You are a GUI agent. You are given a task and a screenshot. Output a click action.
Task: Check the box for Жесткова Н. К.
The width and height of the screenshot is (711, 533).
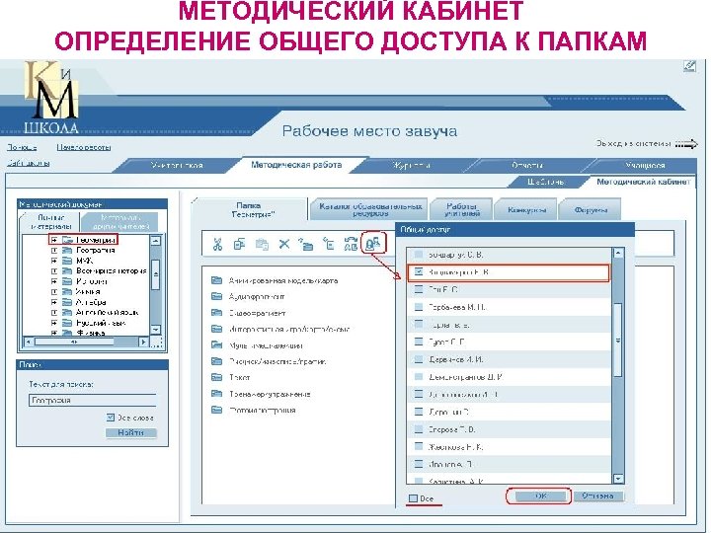pyautogui.click(x=419, y=447)
